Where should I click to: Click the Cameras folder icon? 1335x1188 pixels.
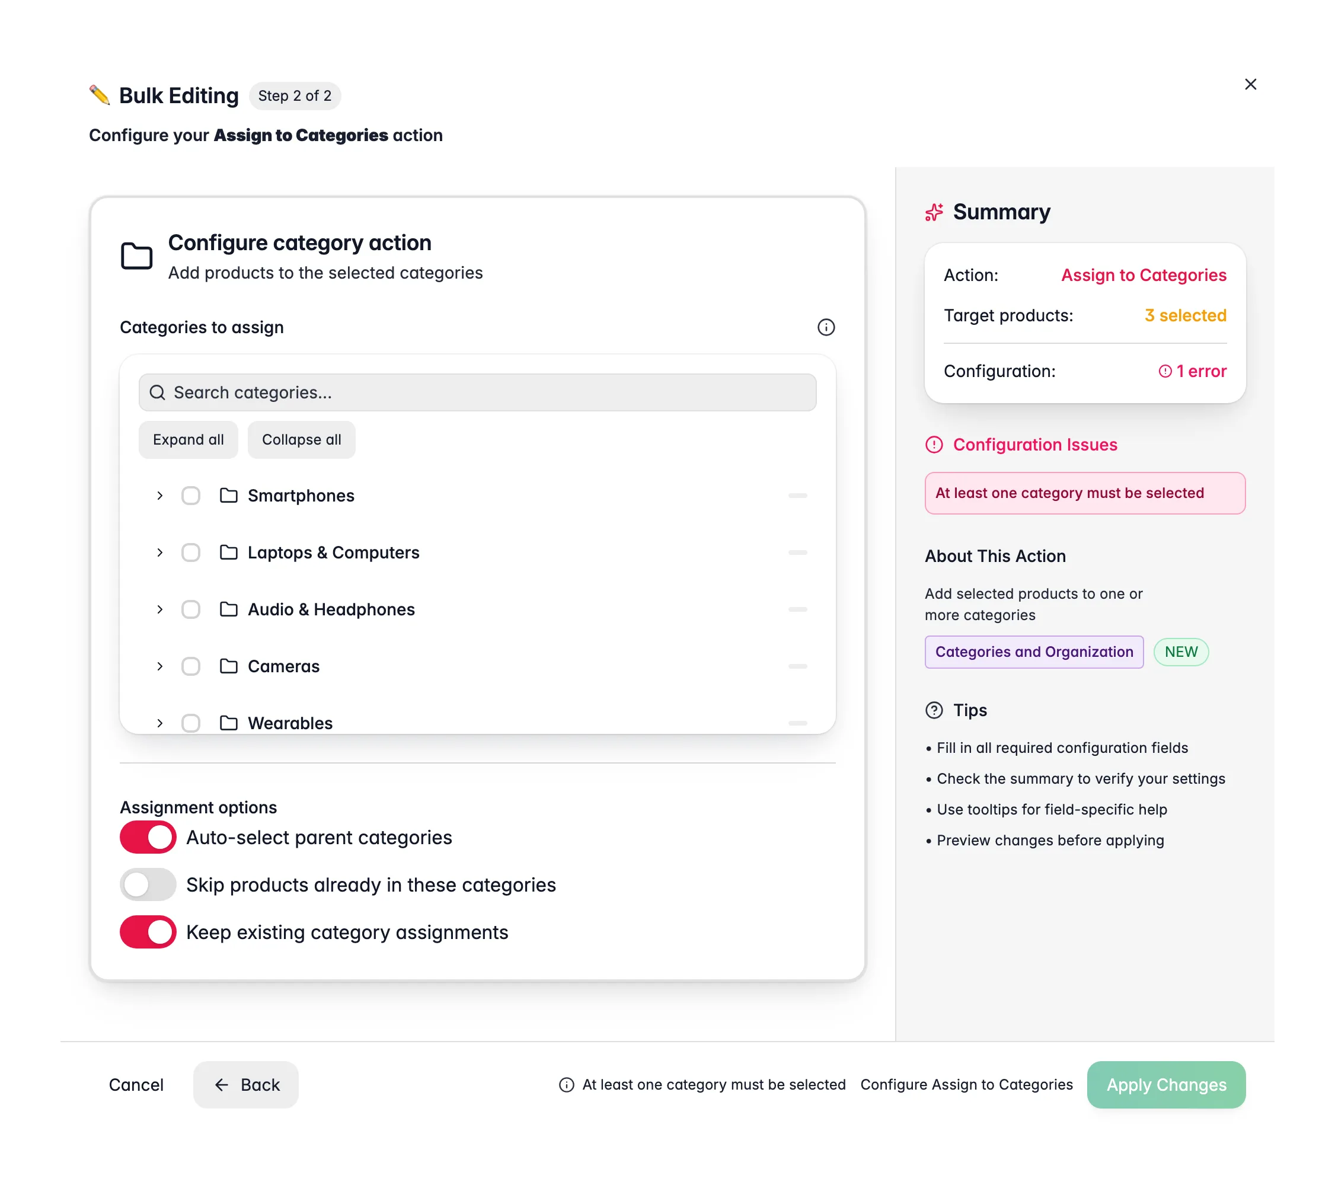click(229, 666)
